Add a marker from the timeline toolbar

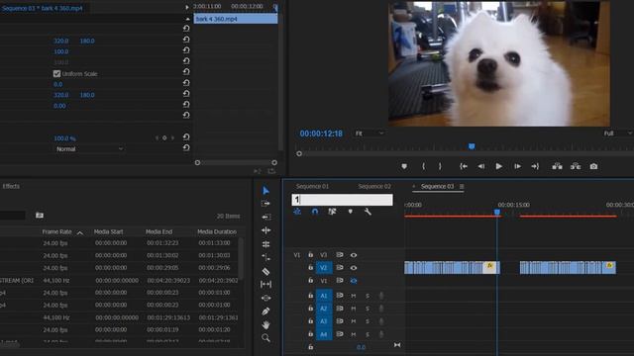click(x=350, y=212)
